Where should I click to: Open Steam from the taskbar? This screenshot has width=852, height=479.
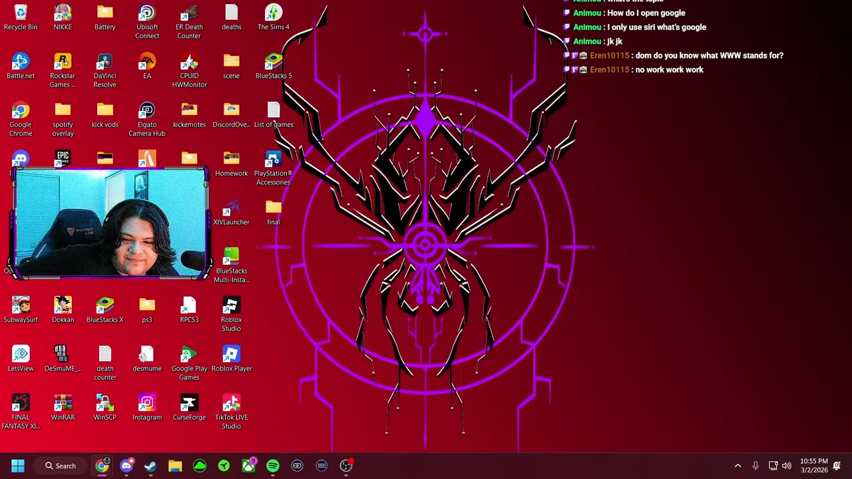[150, 466]
